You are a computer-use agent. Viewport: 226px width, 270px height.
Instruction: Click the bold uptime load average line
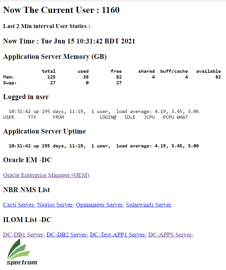point(104,146)
